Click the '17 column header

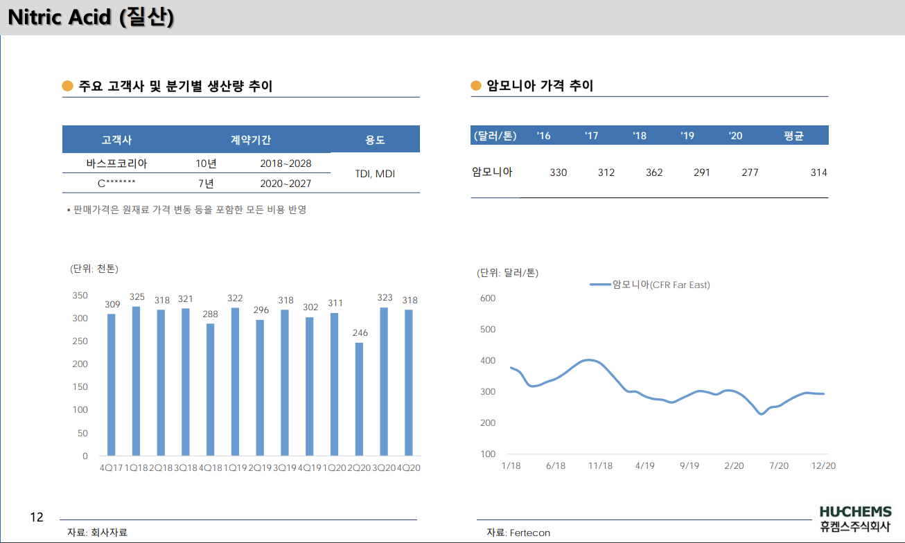591,136
